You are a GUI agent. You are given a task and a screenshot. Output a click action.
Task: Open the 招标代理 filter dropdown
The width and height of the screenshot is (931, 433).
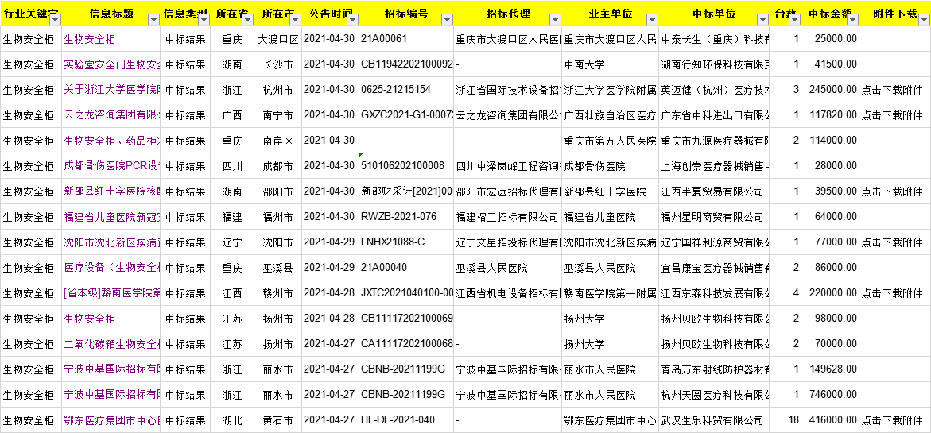553,19
